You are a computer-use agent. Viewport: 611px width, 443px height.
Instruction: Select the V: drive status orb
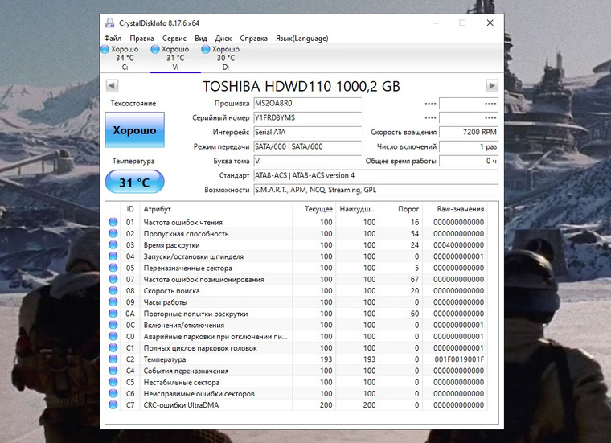coord(155,50)
